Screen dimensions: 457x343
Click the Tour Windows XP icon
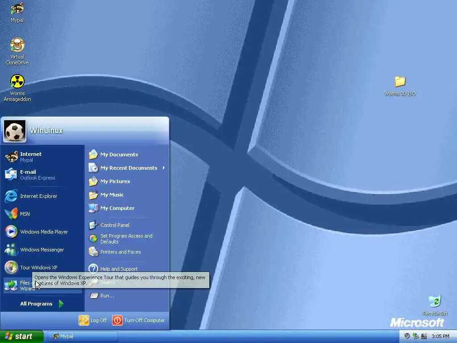click(11, 268)
